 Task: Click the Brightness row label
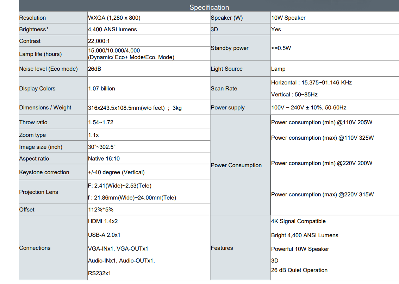click(33, 30)
